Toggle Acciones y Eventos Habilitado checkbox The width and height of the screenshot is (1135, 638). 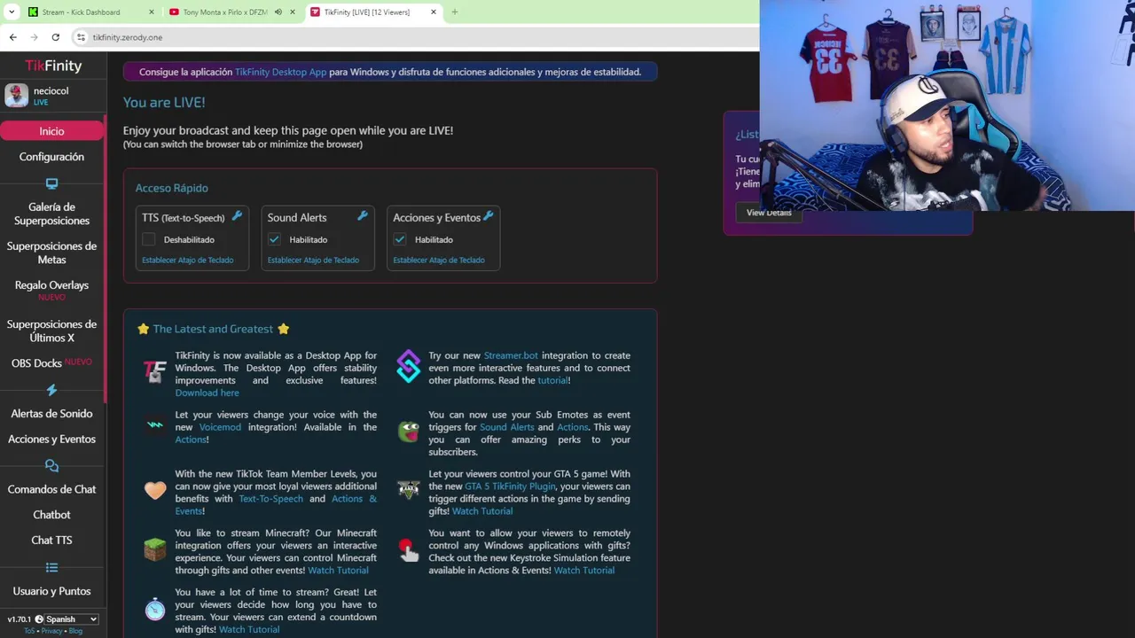(400, 239)
